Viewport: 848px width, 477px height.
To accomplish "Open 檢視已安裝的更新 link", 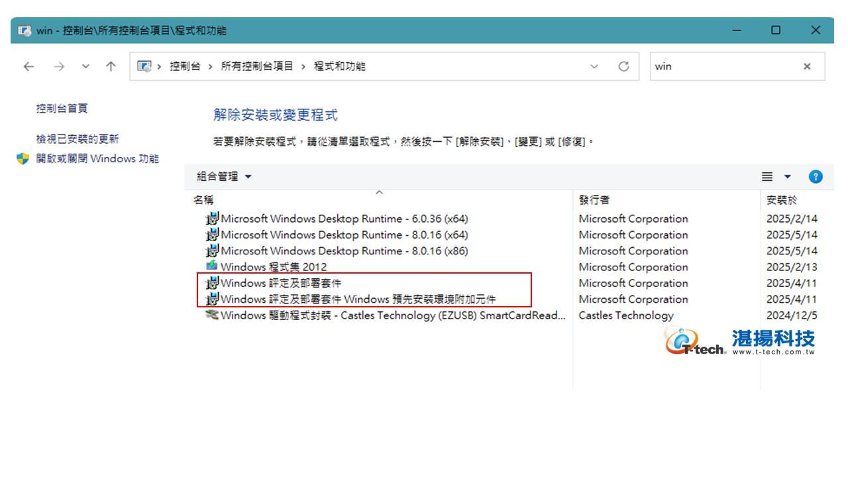I will 78,138.
